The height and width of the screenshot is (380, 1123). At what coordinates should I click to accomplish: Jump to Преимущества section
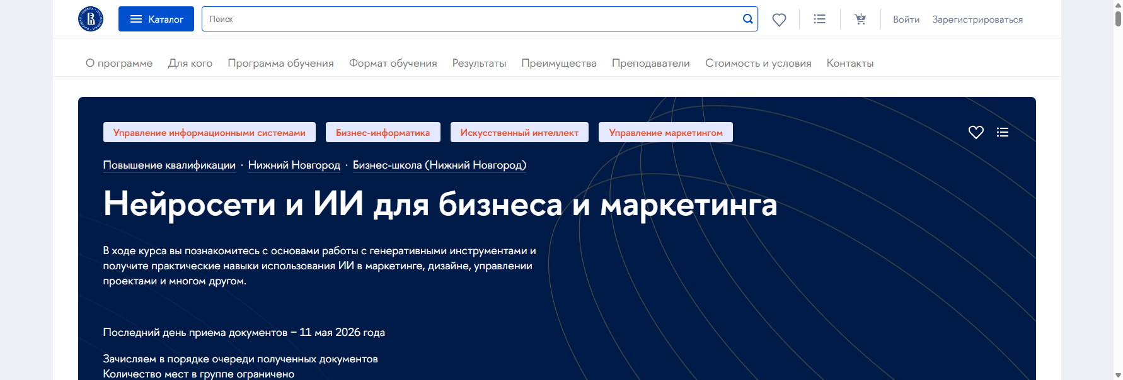(x=559, y=63)
